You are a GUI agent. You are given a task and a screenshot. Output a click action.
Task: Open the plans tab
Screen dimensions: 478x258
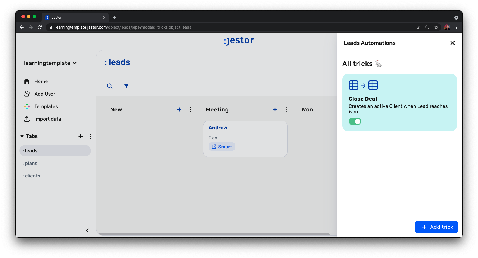coord(30,163)
